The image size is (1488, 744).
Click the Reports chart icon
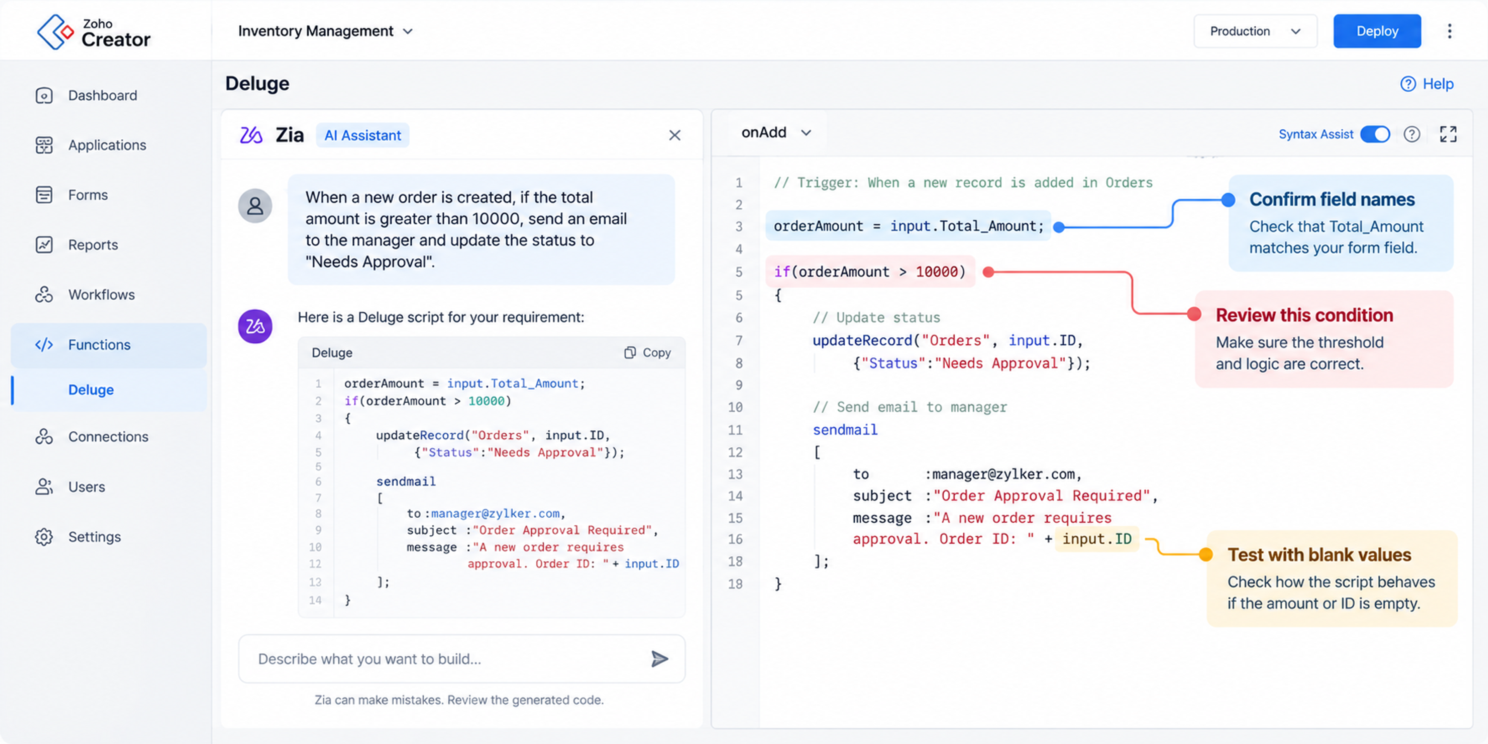pos(44,245)
